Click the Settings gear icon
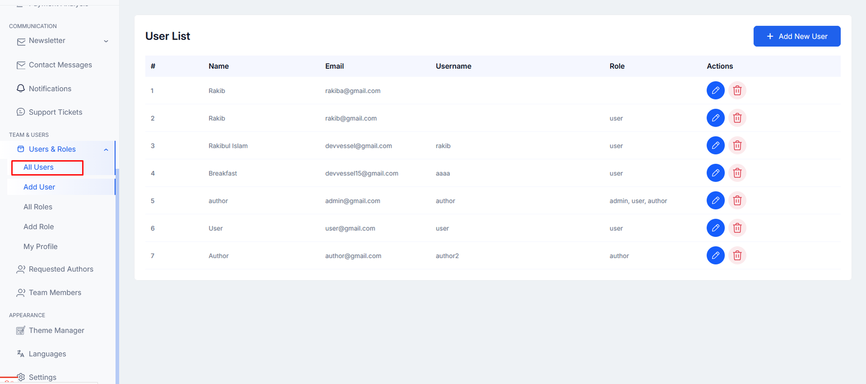Screen dimensions: 866x384 [21, 377]
